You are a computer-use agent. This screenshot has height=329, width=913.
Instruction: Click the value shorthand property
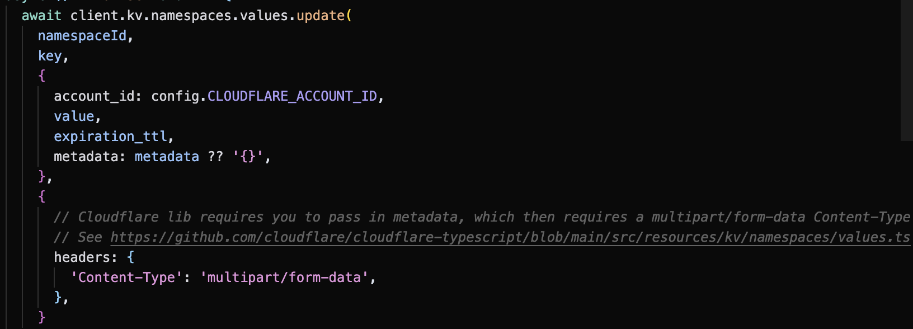(x=74, y=116)
